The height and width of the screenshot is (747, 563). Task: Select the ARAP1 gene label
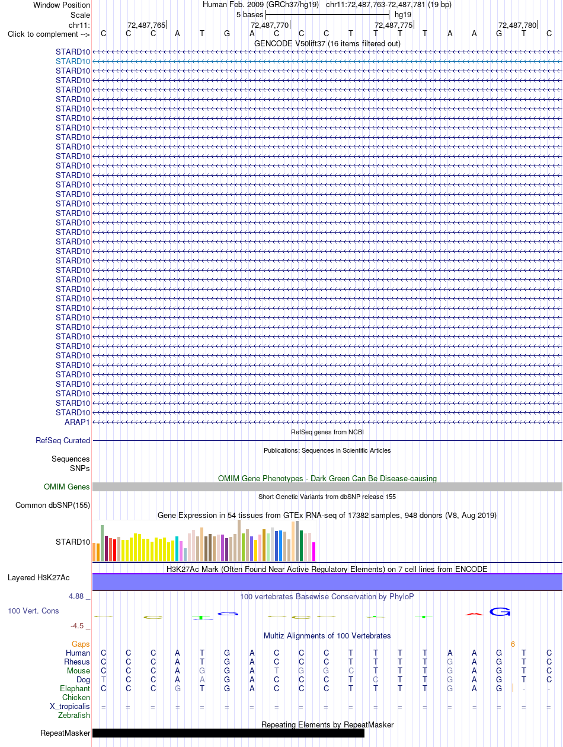(77, 422)
